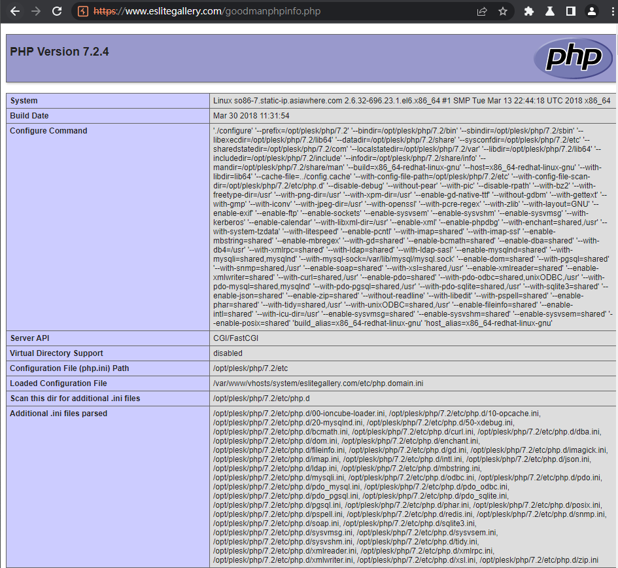Select Scan this dir for additional .ini files

pos(75,398)
